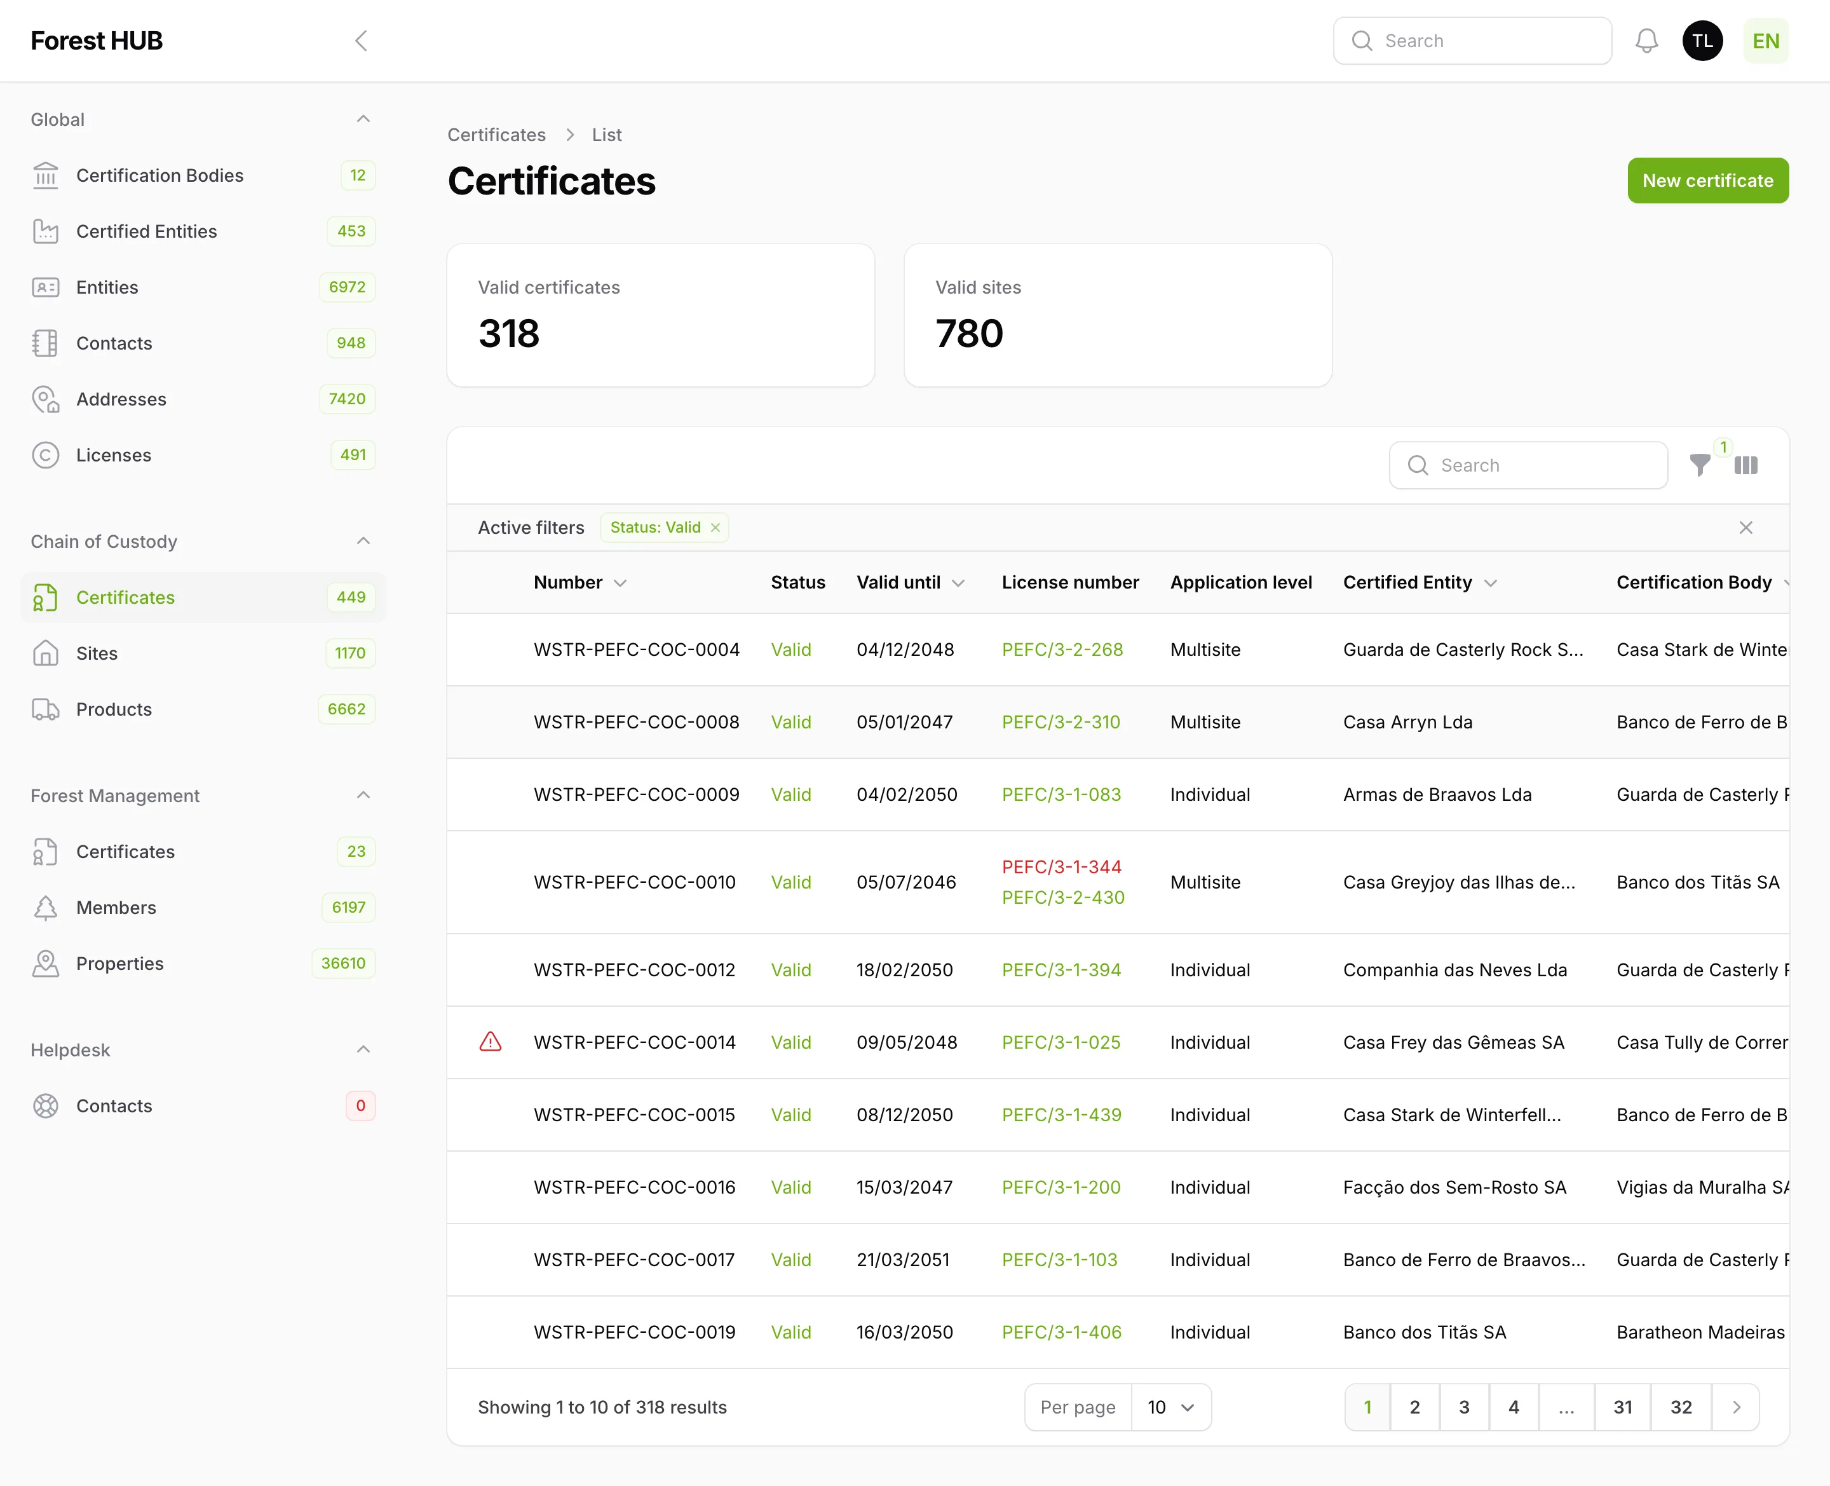Open Members in the sidebar
The image size is (1830, 1486).
[203, 908]
